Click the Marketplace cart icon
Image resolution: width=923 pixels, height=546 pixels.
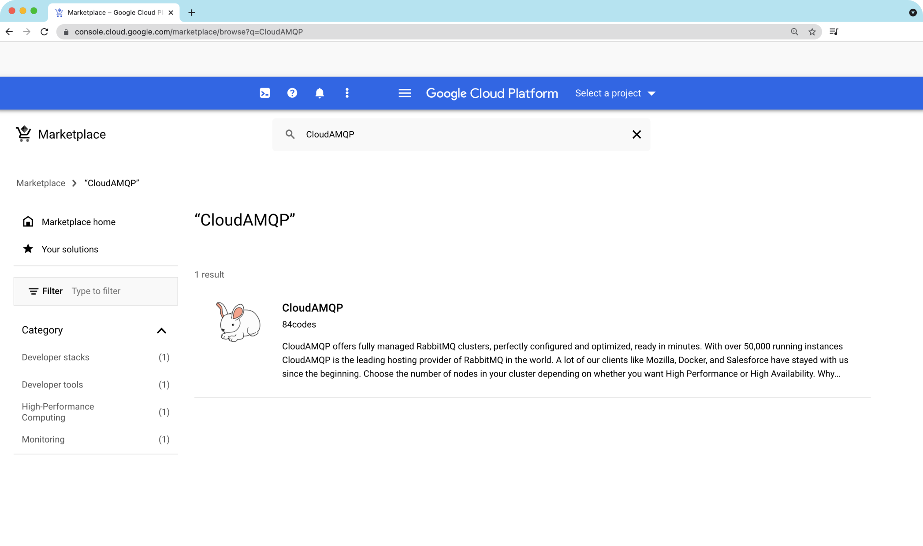(x=23, y=134)
